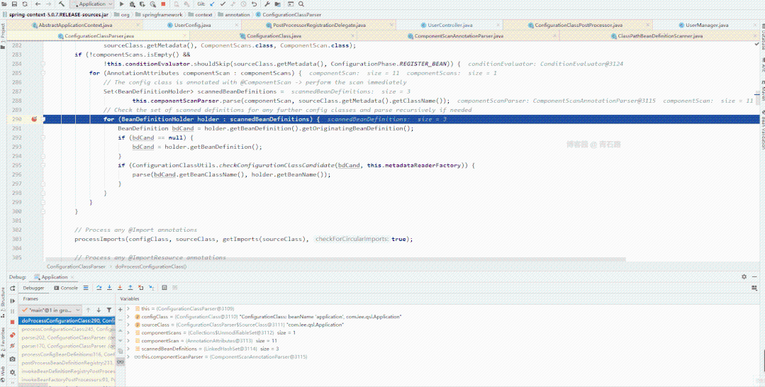Click the Debug bug icon in main toolbar

point(132,4)
